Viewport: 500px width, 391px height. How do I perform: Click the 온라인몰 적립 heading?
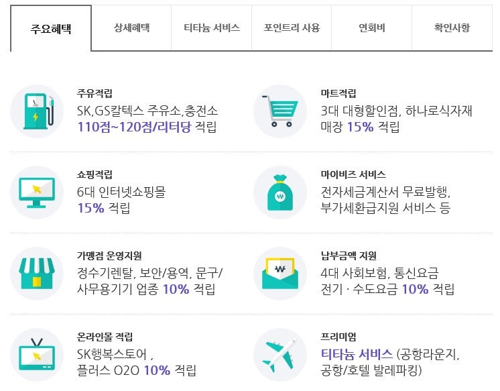click(x=105, y=337)
